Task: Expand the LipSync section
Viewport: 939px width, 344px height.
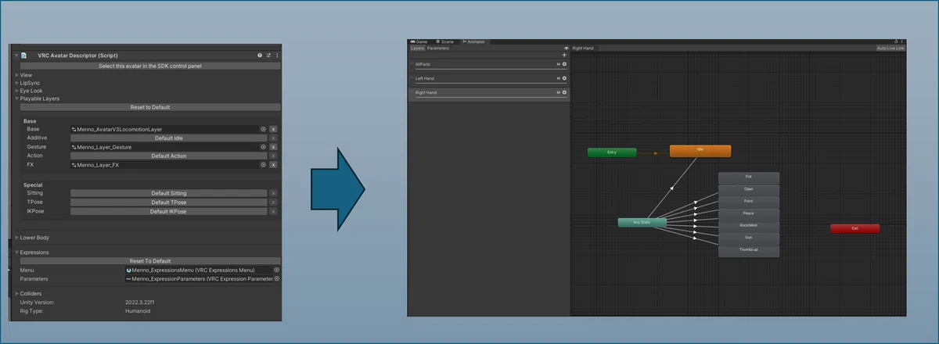Action: (17, 83)
